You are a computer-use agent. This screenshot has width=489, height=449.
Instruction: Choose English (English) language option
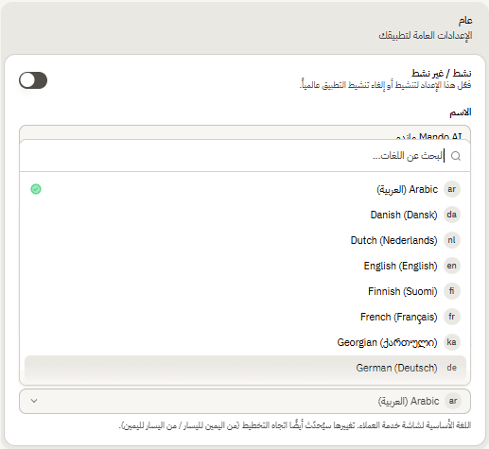pyautogui.click(x=245, y=266)
